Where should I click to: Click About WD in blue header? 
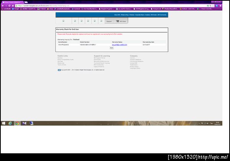coord(117,15)
